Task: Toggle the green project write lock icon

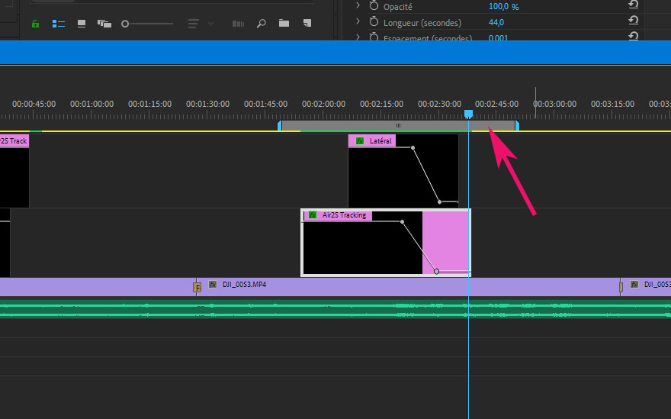Action: click(x=35, y=24)
